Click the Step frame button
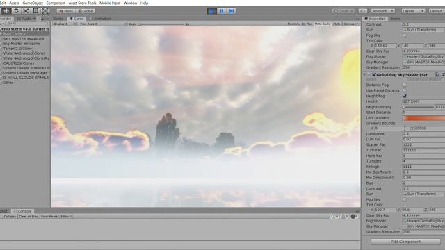445x250 pixels. click(232, 11)
